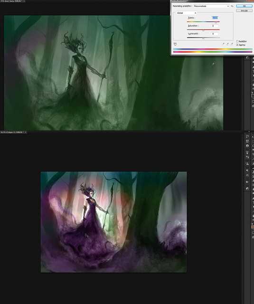Screen dimensions: 254x304
Task: Close the lower document tab
Action: (x=25, y=132)
